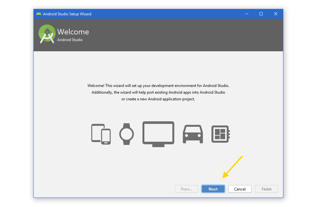This screenshot has height=207, width=318.
Task: Cancel the Android Studio setup wizard
Action: (x=240, y=189)
